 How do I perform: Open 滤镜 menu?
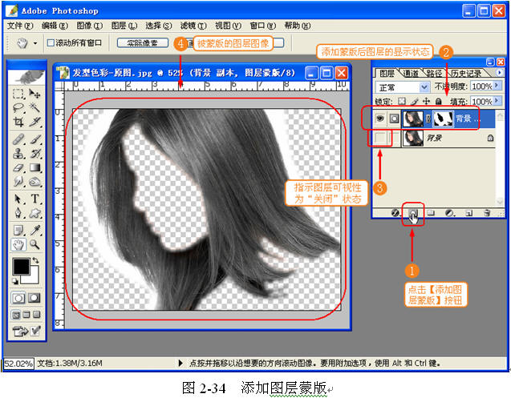pos(193,26)
